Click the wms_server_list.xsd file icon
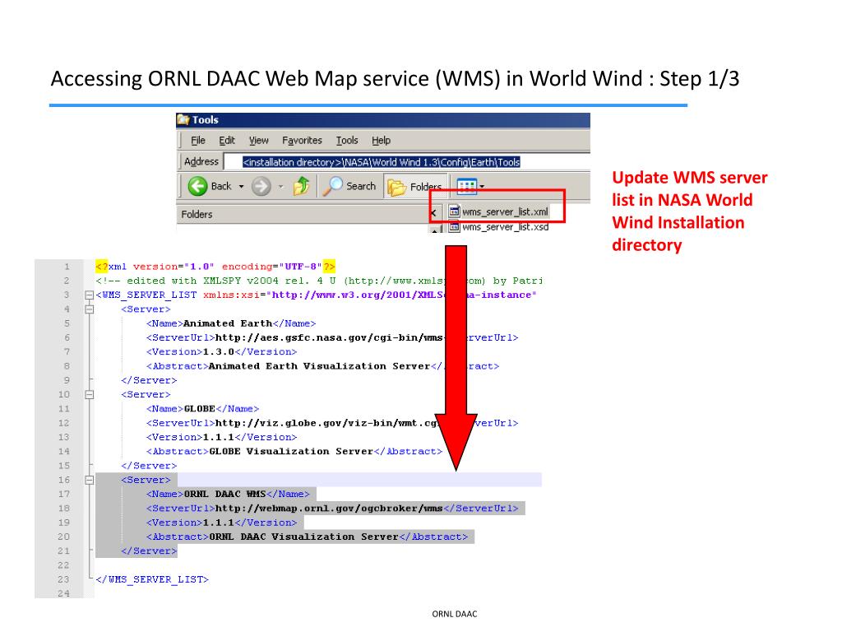This screenshot has height=632, width=842. point(454,227)
